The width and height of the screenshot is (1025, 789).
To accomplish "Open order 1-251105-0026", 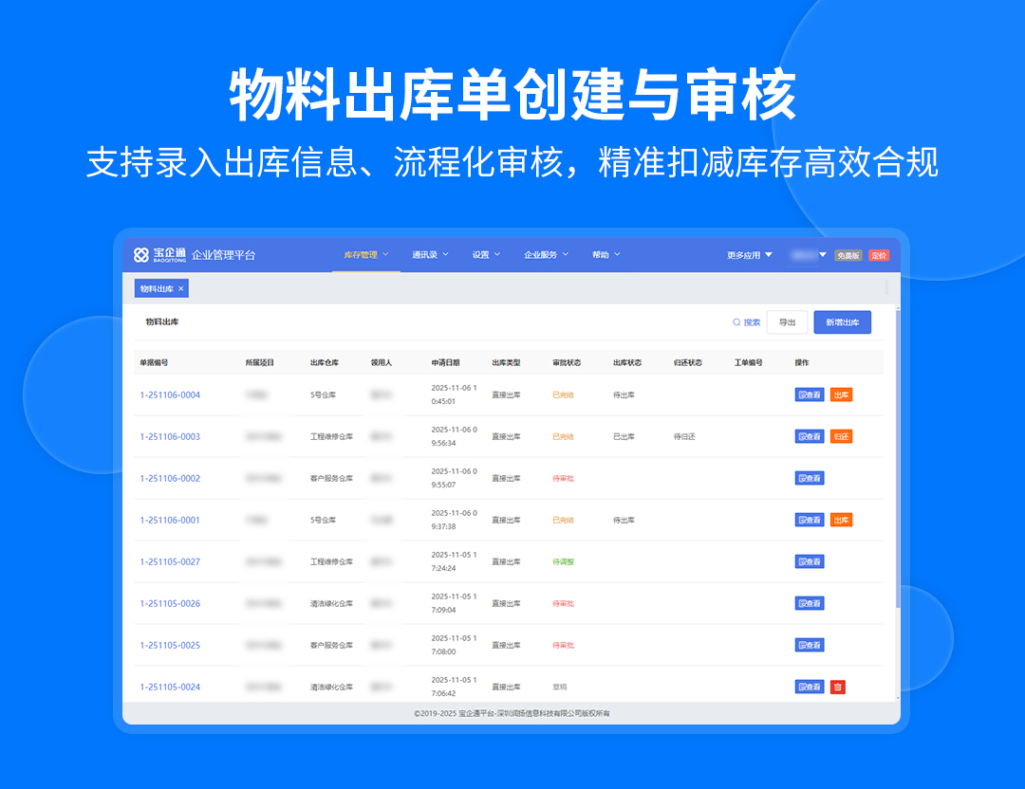I will coord(170,604).
